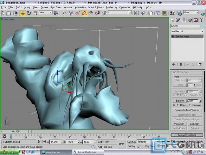The image size is (206, 155).
Task: Click the time slider right arrow
Action: point(30,131)
